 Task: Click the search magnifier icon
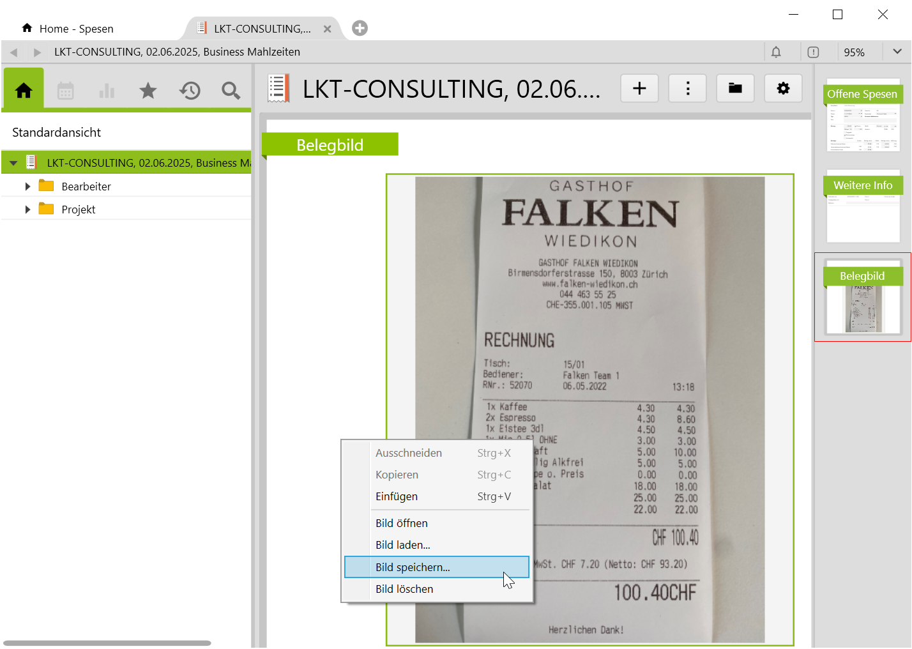point(231,91)
